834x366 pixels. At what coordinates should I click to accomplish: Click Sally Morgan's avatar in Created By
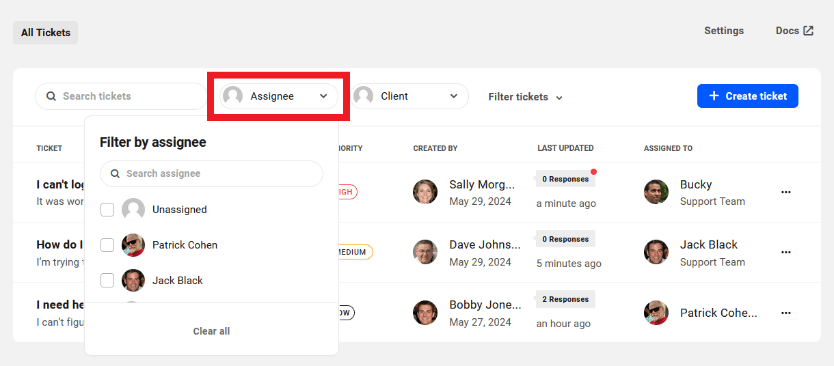425,192
